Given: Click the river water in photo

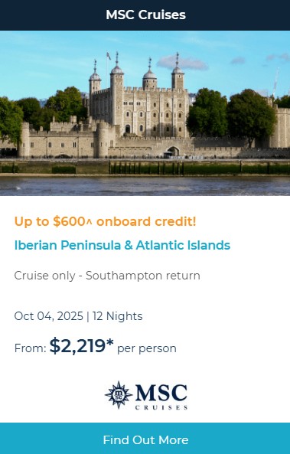Looking at the screenshot, I should (x=145, y=186).
